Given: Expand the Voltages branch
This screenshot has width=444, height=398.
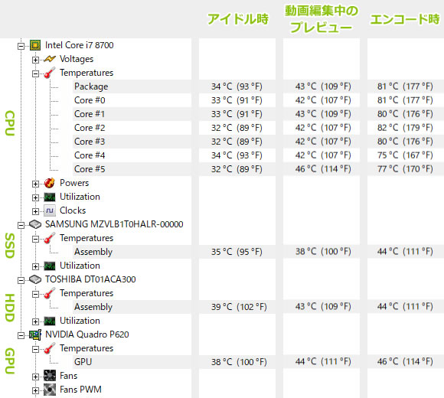Looking at the screenshot, I should 35,60.
